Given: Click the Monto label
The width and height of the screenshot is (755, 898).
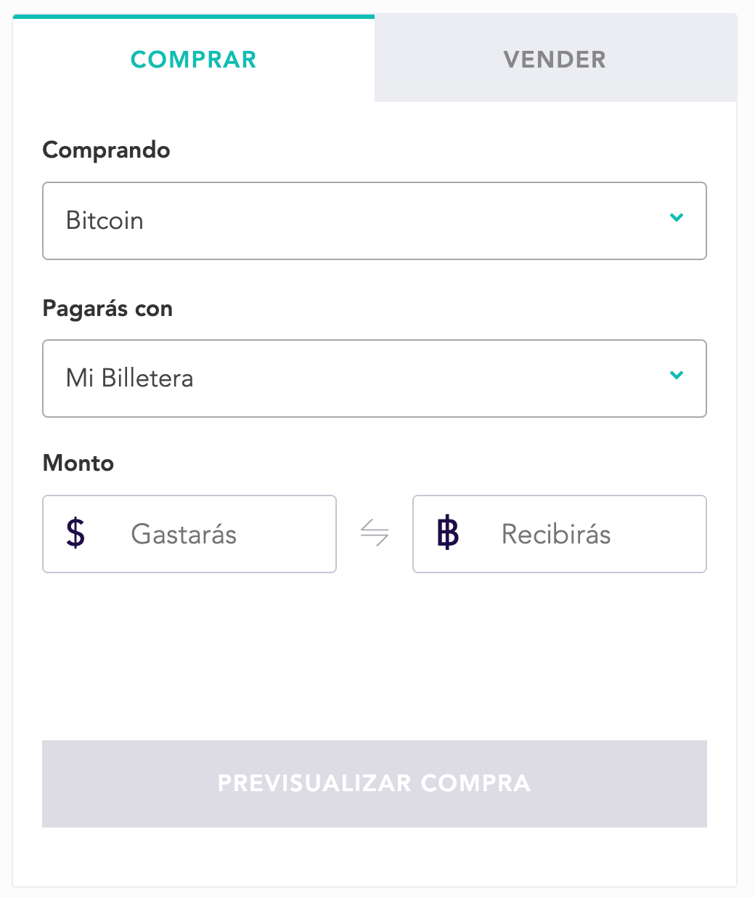Looking at the screenshot, I should coord(78,463).
